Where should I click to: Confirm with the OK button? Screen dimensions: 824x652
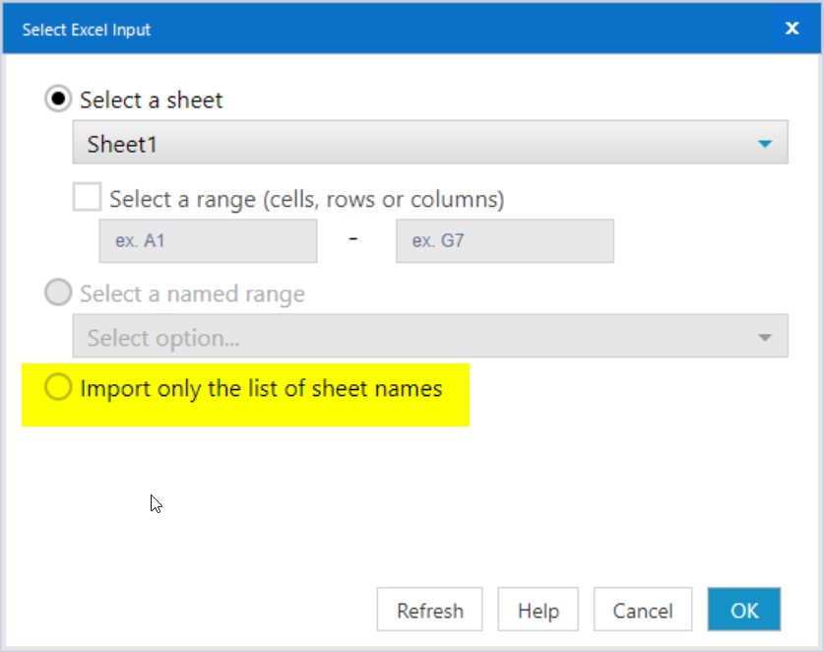(744, 611)
